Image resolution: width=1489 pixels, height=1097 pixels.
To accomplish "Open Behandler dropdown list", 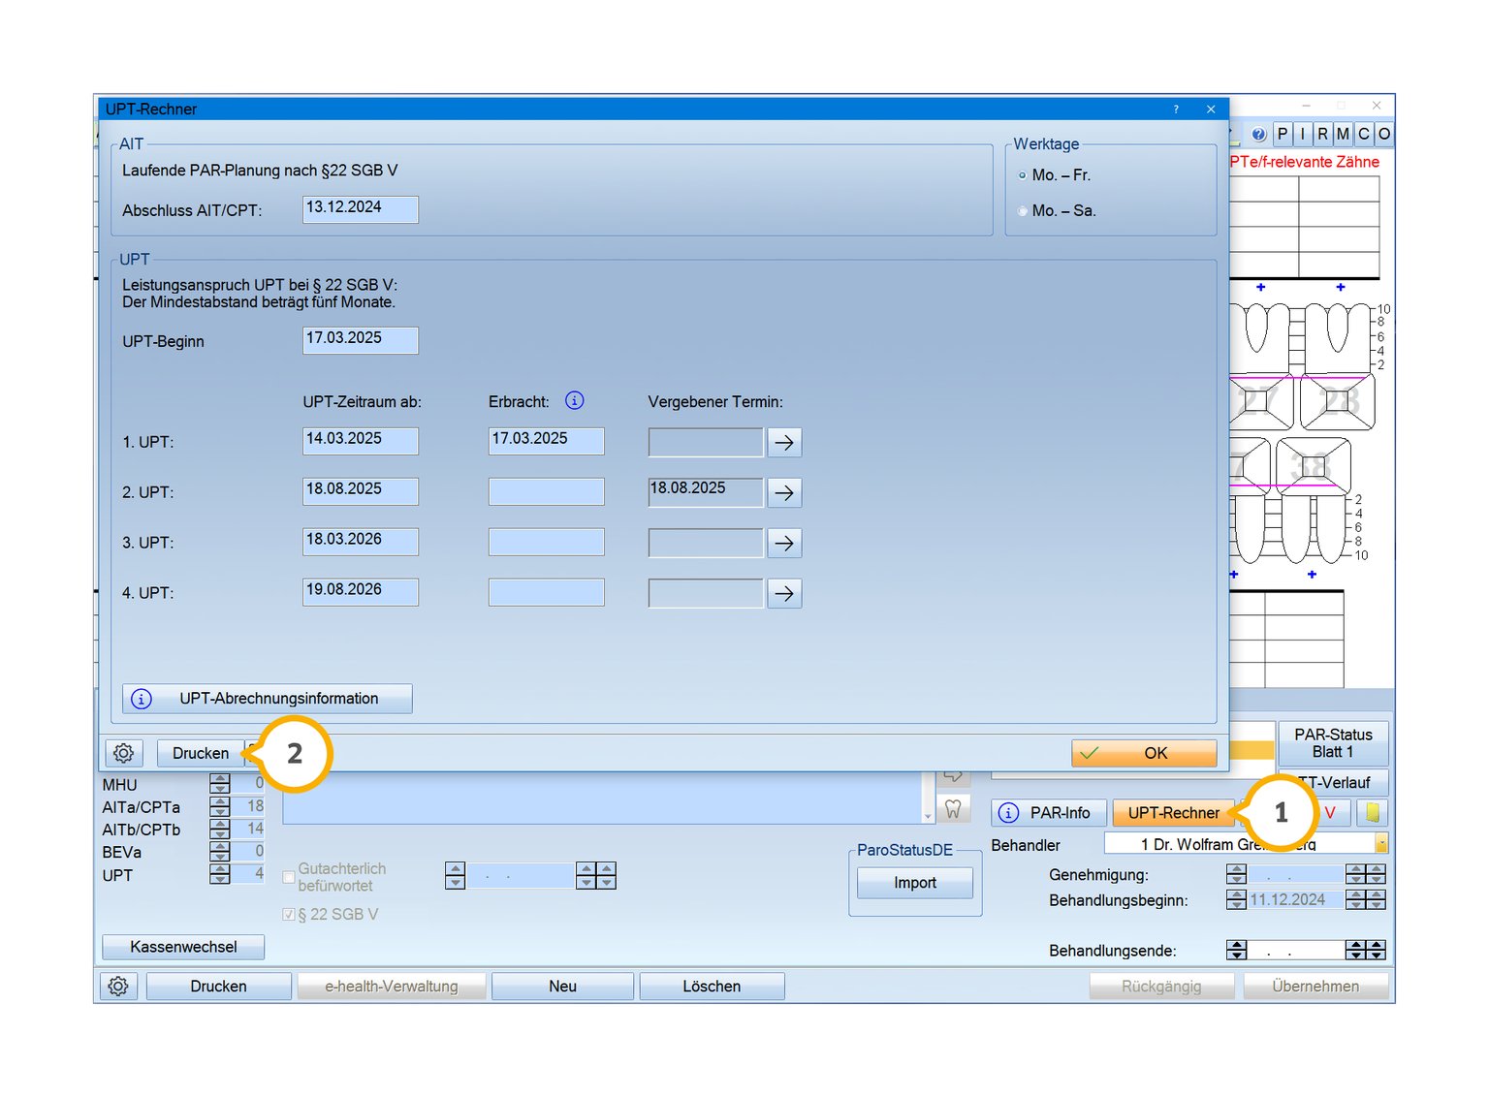I will (x=1381, y=844).
